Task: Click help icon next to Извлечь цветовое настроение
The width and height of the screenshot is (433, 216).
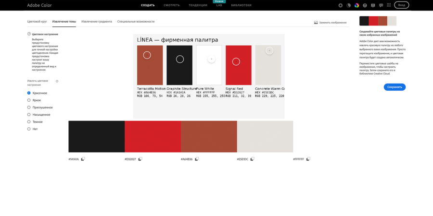Action: click(x=57, y=81)
